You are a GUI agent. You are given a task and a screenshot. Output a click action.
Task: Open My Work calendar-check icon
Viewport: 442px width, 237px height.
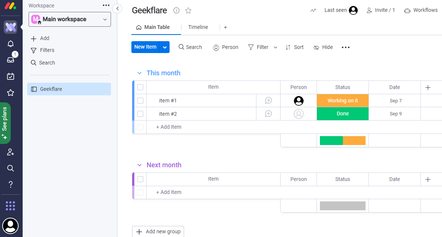coord(10,76)
